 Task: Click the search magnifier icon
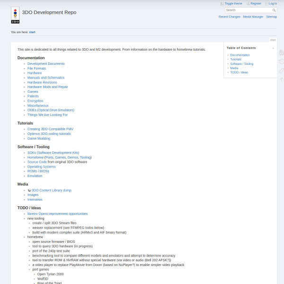274,10
